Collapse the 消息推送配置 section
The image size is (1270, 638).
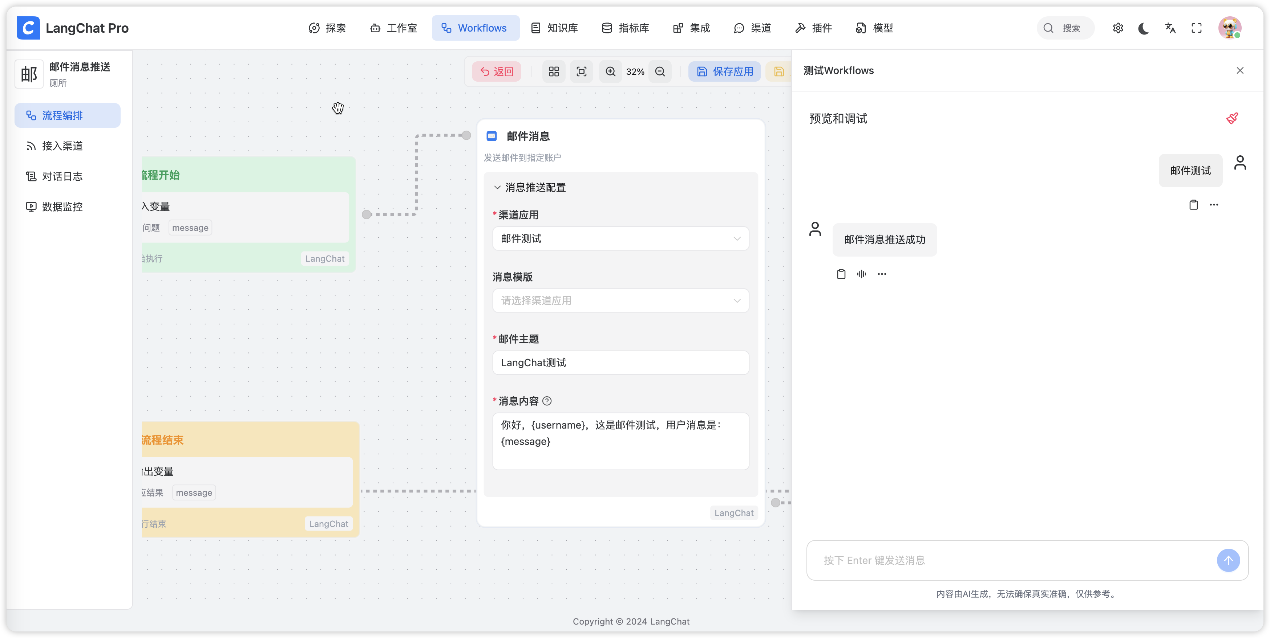(497, 187)
